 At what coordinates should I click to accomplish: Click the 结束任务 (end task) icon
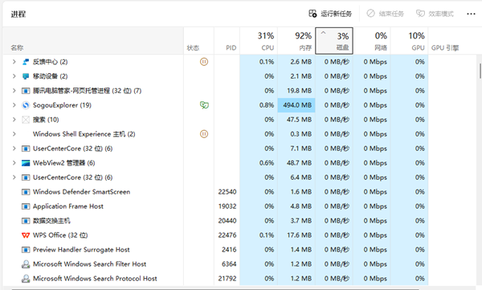click(x=370, y=14)
